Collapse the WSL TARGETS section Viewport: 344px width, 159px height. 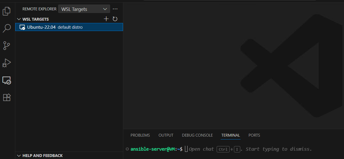[19, 19]
